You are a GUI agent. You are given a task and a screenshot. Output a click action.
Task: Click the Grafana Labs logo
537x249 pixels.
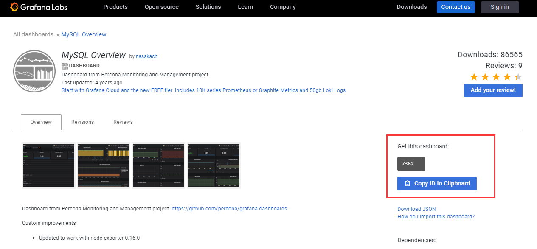click(x=38, y=7)
